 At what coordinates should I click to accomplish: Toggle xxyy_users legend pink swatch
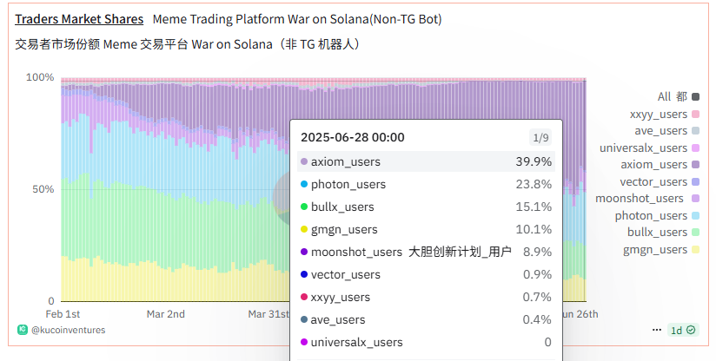(x=695, y=114)
